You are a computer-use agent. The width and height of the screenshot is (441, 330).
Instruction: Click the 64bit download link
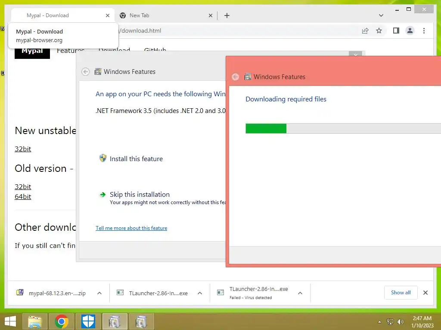coord(23,196)
